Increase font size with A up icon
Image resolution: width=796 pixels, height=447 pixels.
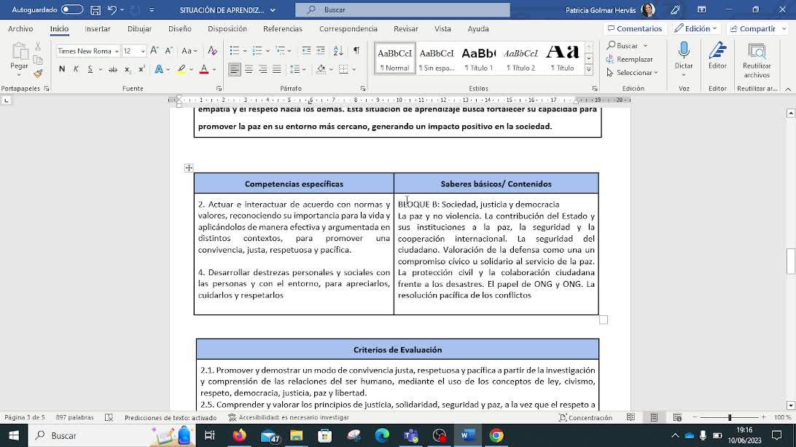coord(155,51)
